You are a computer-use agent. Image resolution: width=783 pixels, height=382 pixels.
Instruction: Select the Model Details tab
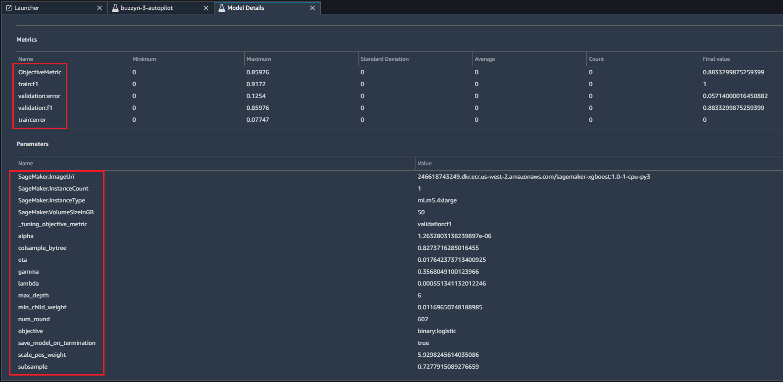point(246,8)
